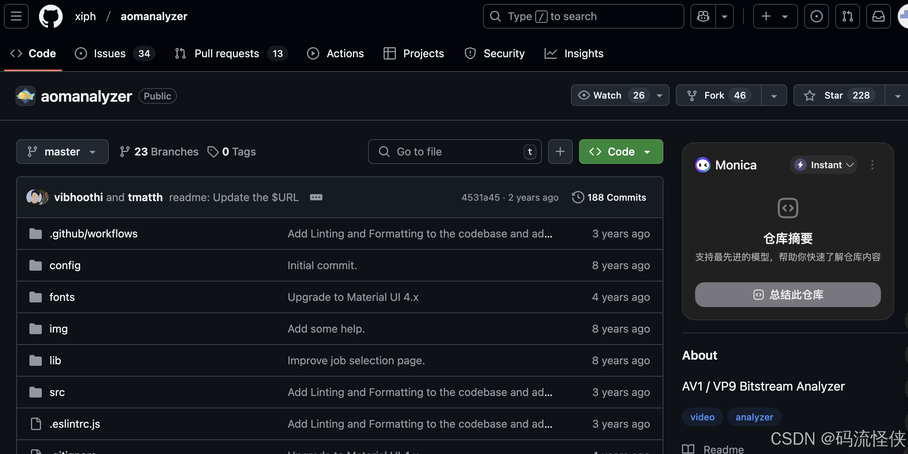Open the hamburger navigation menu
The width and height of the screenshot is (908, 454).
click(16, 16)
